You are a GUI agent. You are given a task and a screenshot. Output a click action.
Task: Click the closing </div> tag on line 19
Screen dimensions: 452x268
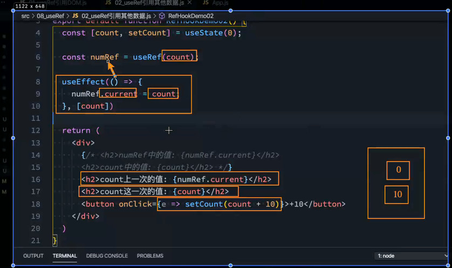86,216
